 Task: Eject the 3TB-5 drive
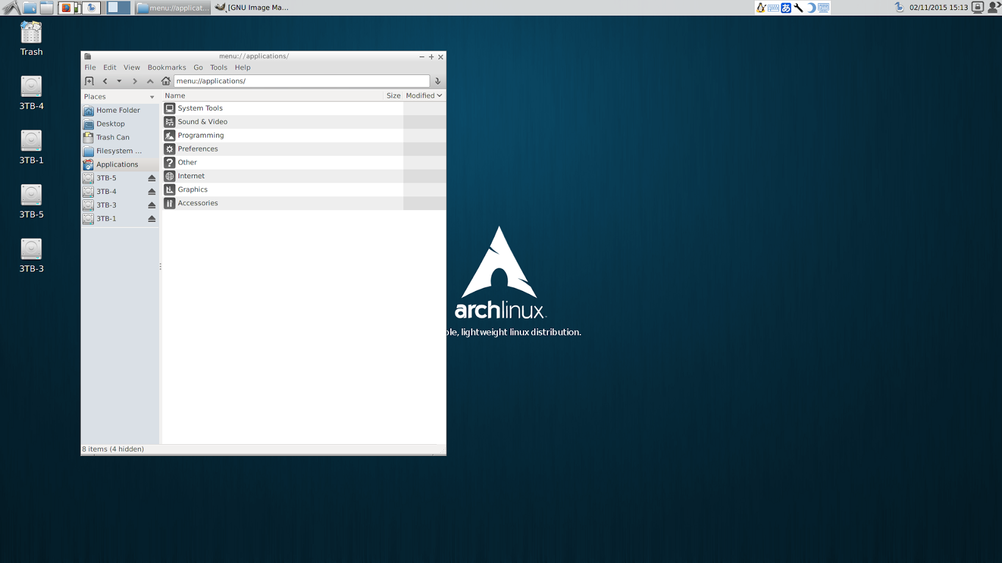pos(152,178)
